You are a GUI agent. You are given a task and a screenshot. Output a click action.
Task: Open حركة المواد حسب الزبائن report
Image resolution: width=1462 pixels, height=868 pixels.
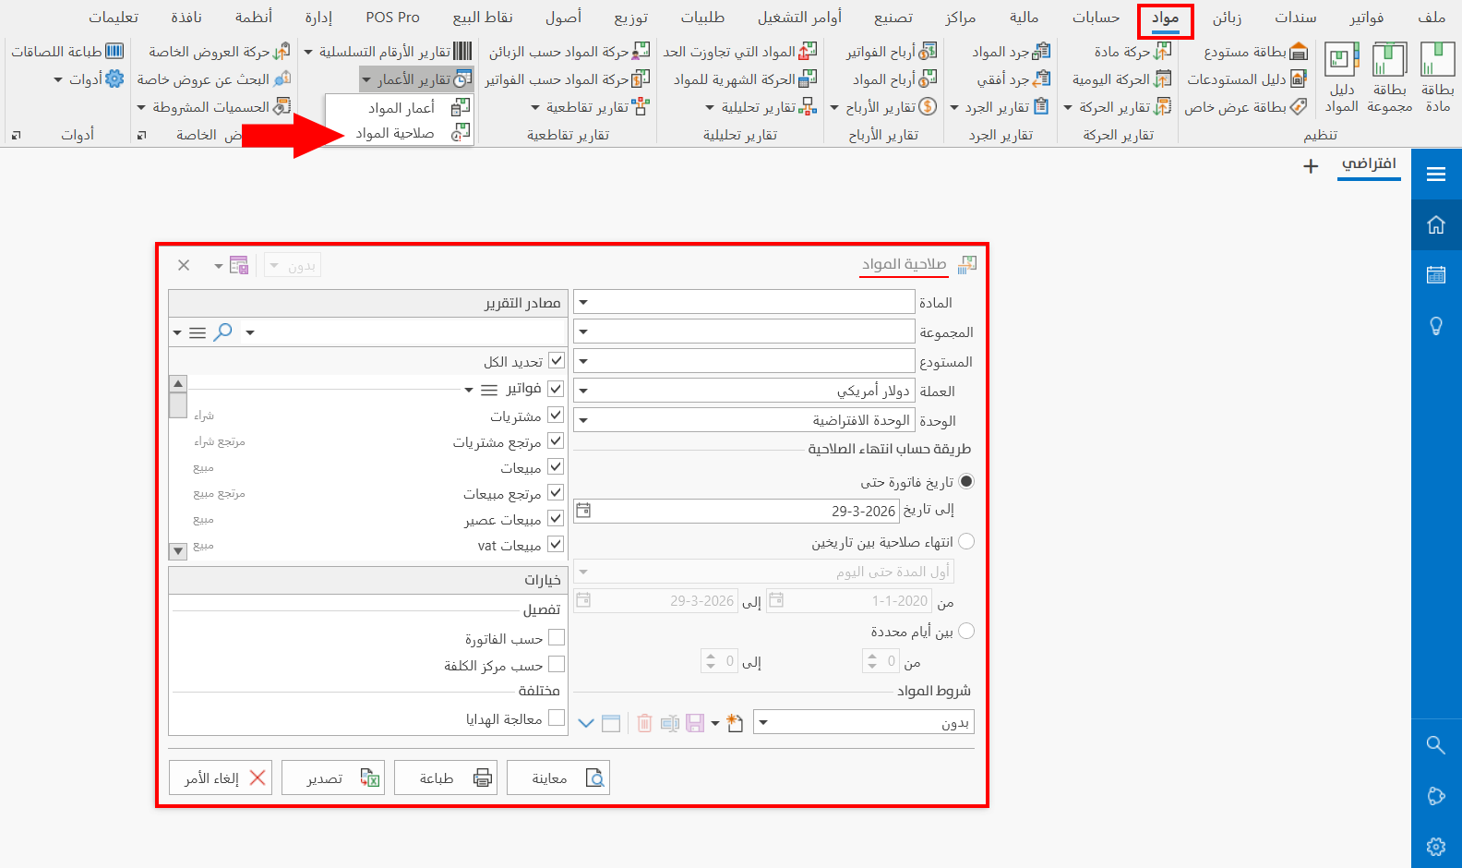click(569, 52)
